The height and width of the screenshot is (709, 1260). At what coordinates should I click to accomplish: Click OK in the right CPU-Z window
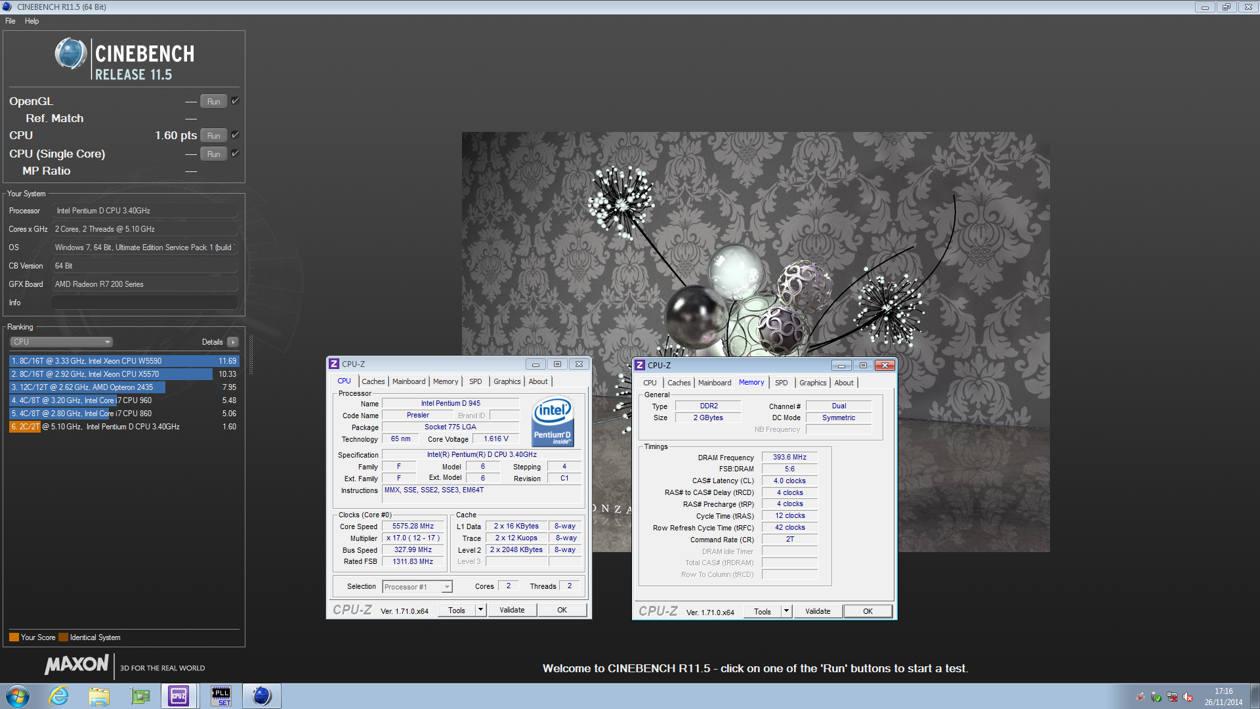[868, 611]
